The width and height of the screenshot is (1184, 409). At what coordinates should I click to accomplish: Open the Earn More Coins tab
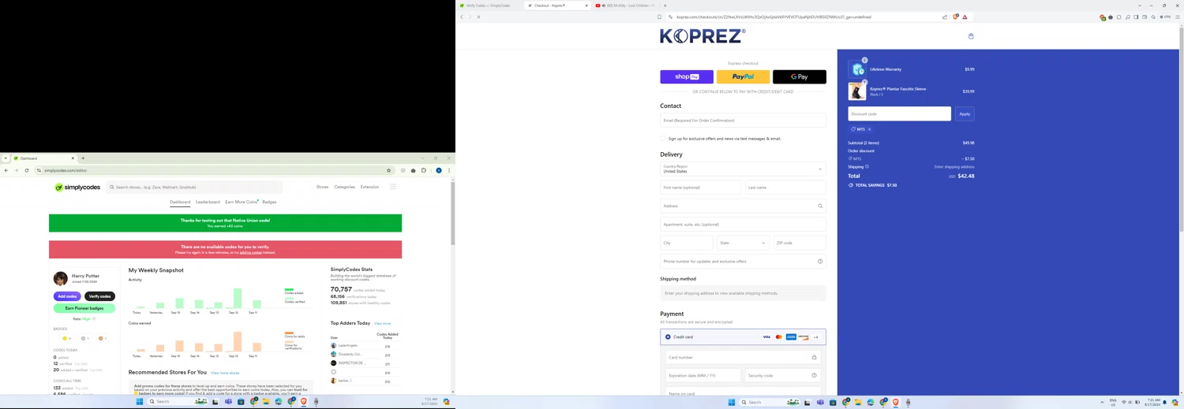click(242, 202)
